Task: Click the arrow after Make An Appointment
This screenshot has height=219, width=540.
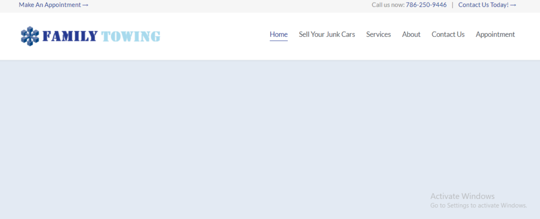Action: (x=85, y=5)
